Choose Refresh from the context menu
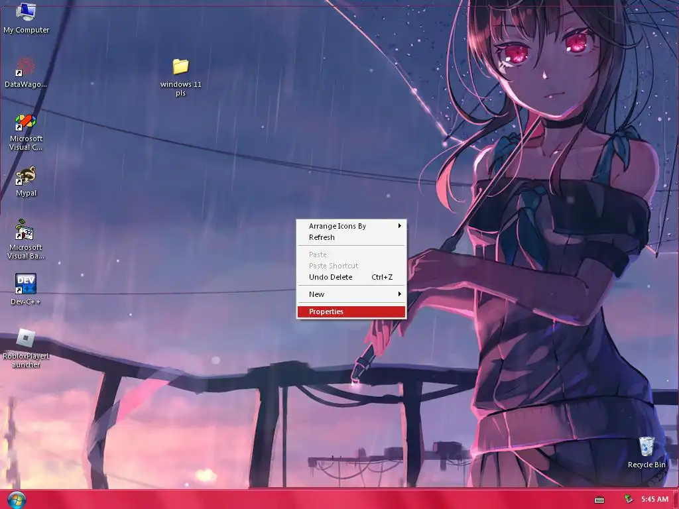The height and width of the screenshot is (509, 679). click(351, 237)
